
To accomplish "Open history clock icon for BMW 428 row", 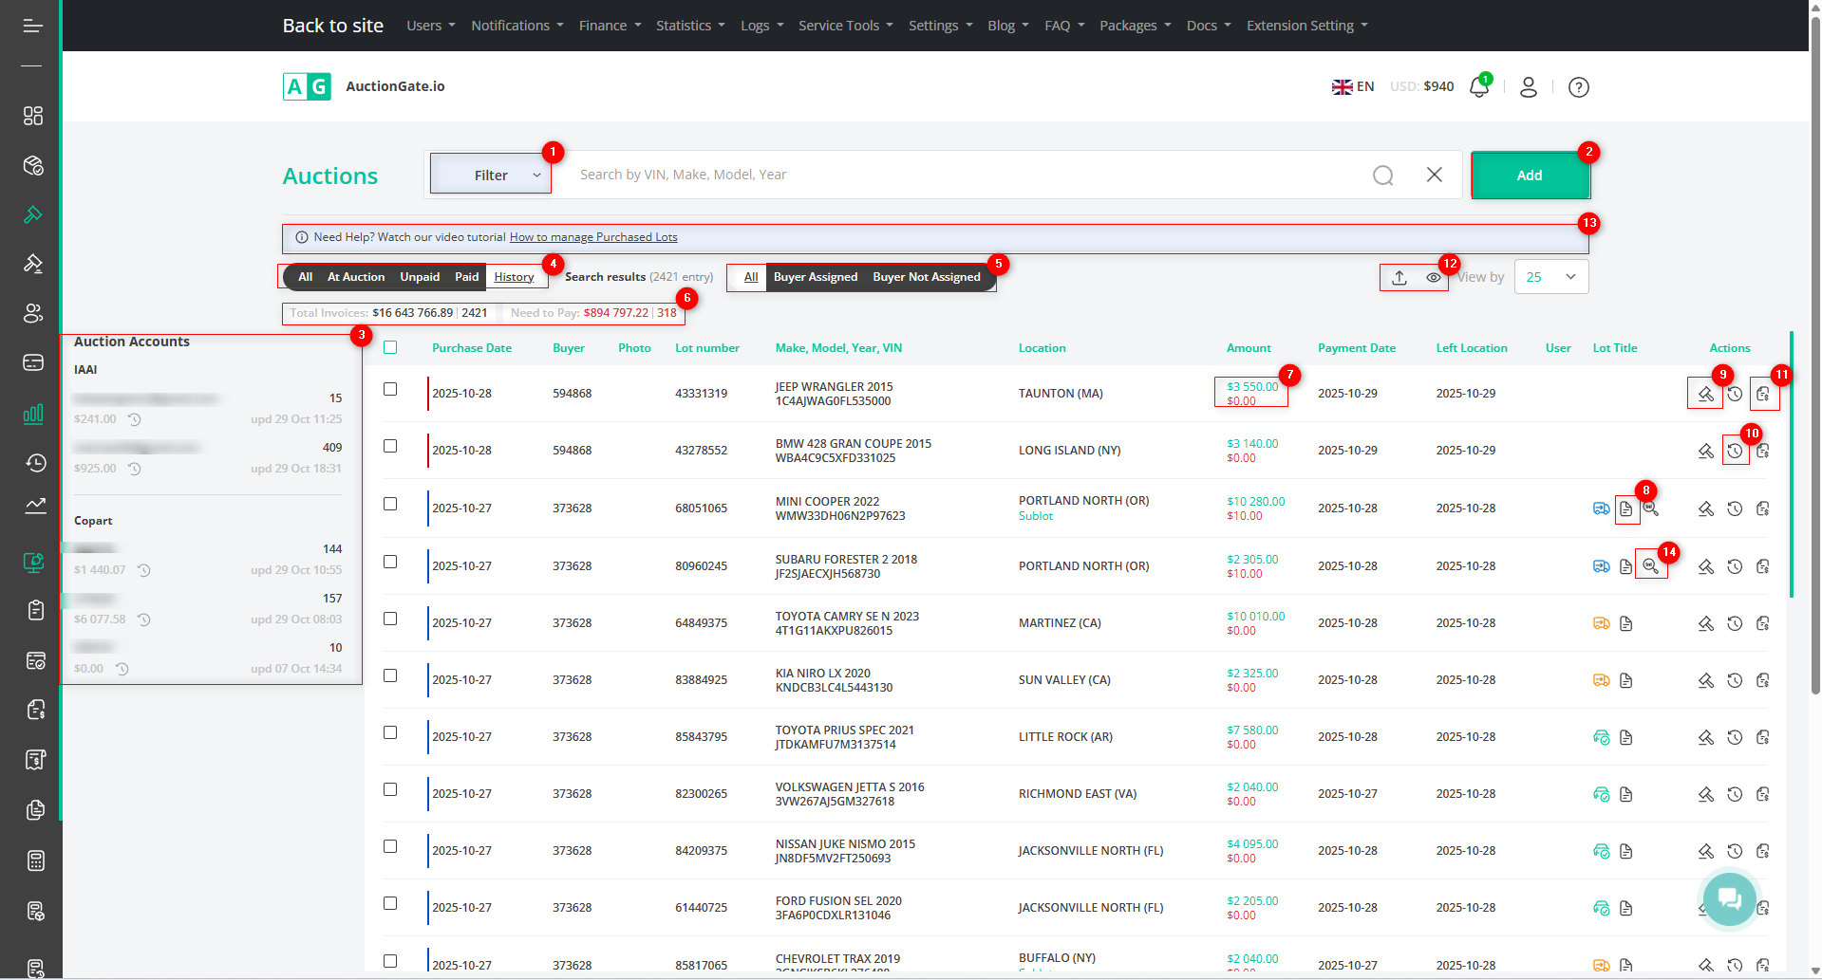I will (1734, 452).
